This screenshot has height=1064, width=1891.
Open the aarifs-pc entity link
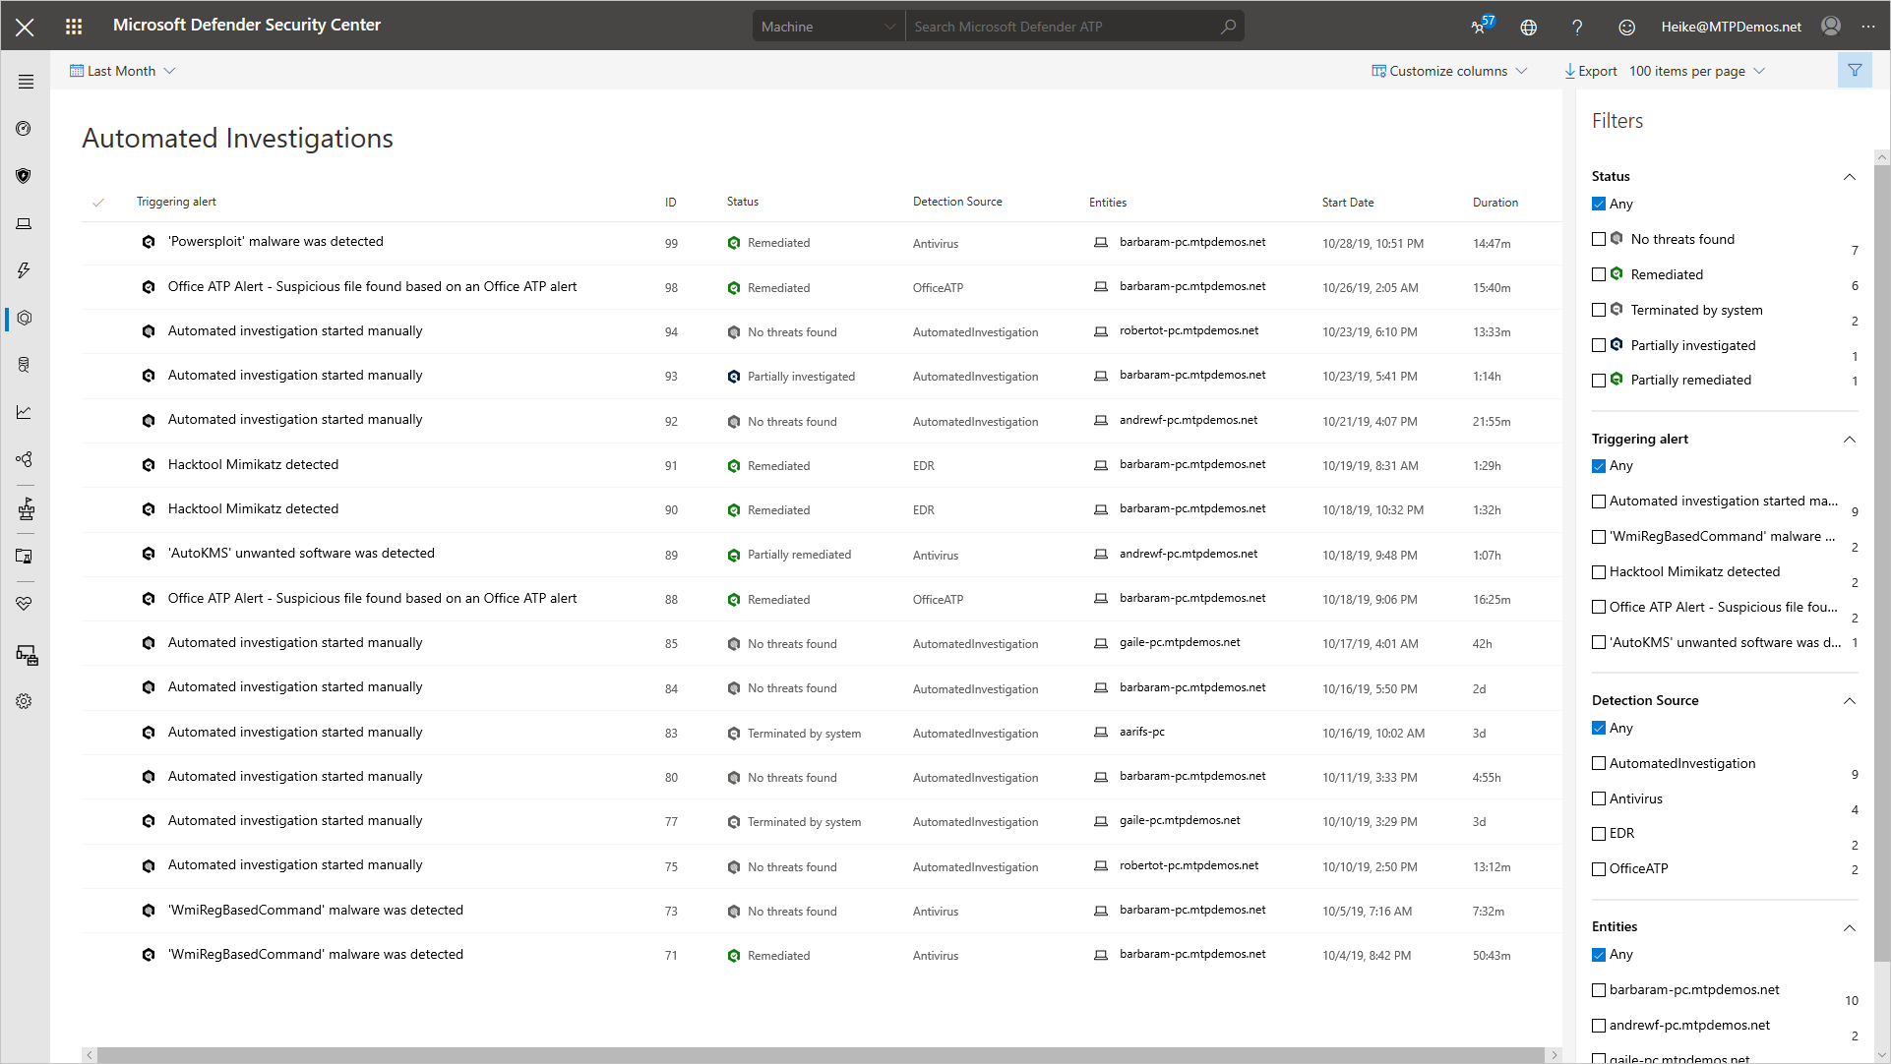tap(1142, 733)
